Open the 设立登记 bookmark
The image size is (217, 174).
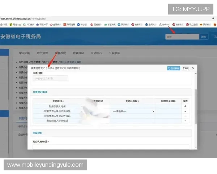click(192, 25)
